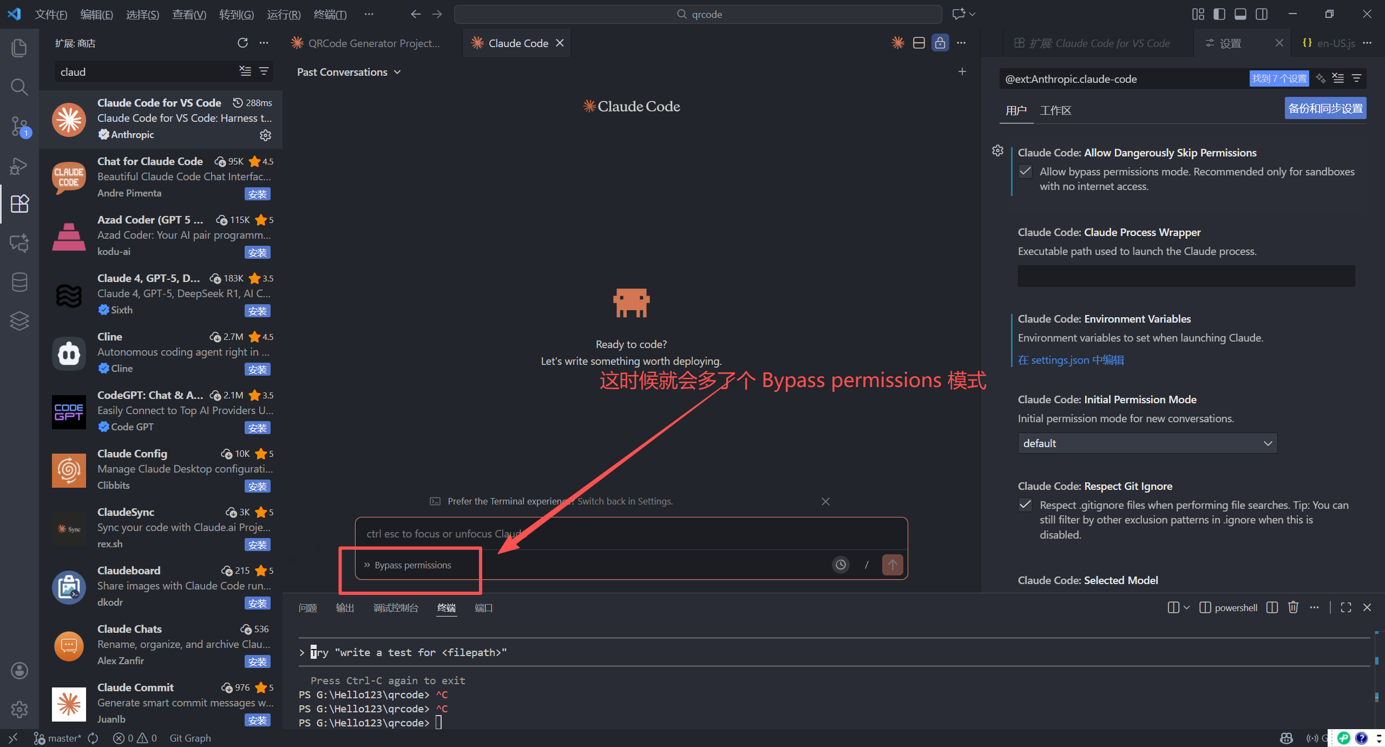Screen dimensions: 1385x747
Task: Click the Claude Process Wrapper path field
Action: [1186, 276]
